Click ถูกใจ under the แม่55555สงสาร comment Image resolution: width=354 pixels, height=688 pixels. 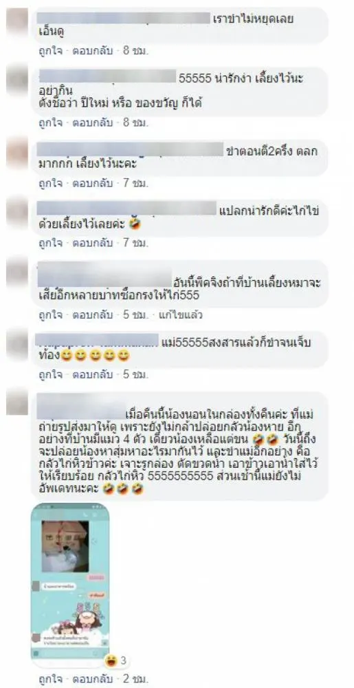click(50, 374)
